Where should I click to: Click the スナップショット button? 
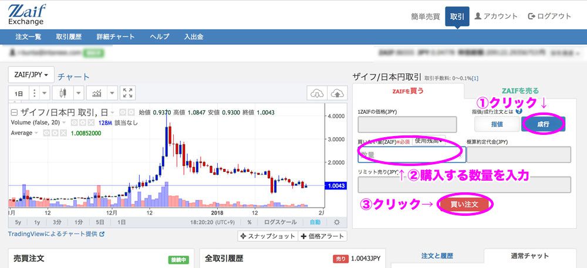268,236
